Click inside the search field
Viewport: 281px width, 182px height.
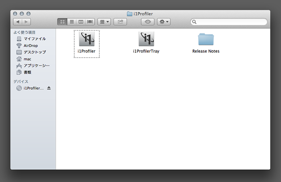point(231,22)
